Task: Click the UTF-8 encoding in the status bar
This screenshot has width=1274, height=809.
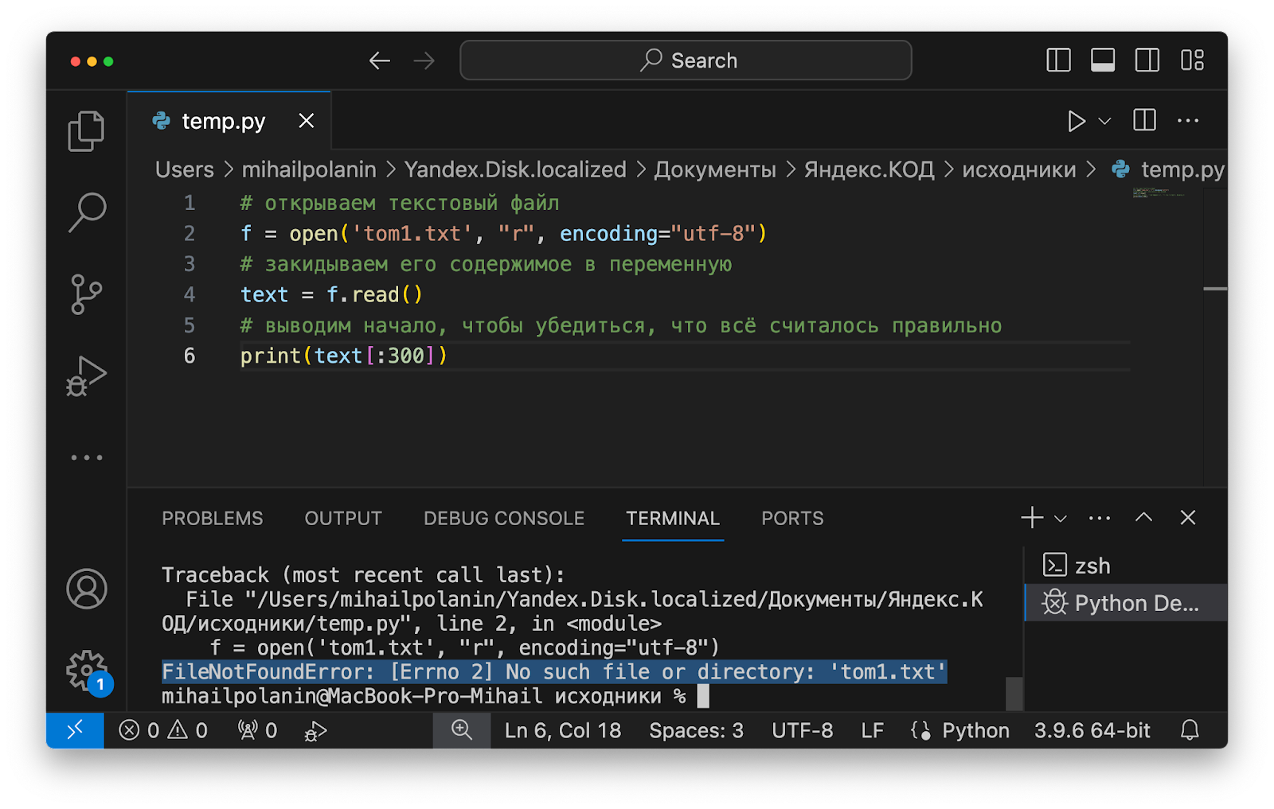Action: 802,730
